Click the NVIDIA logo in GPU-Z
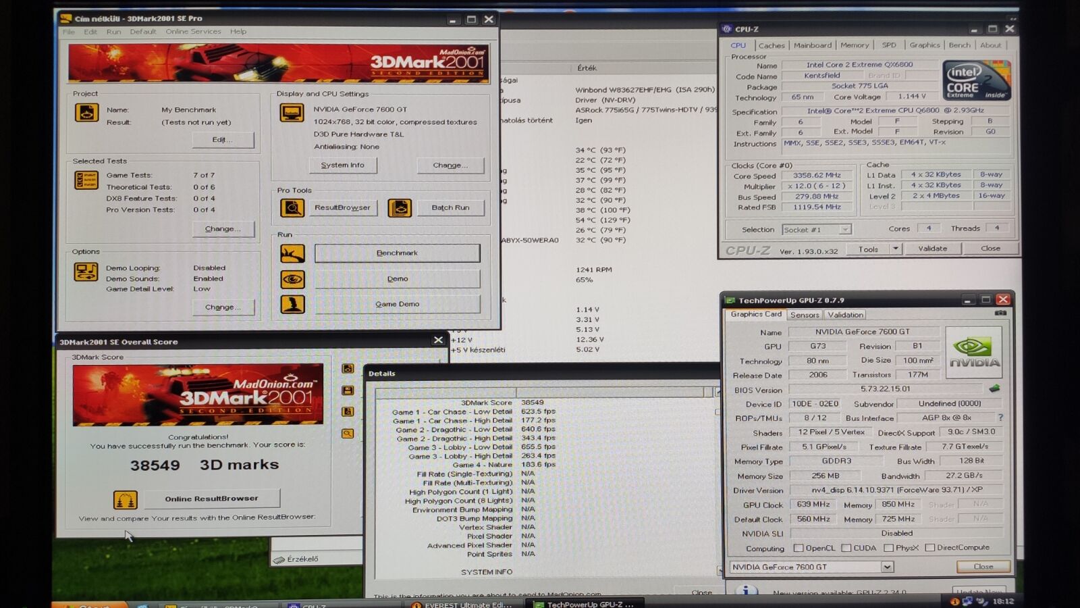1080x608 pixels. click(974, 352)
